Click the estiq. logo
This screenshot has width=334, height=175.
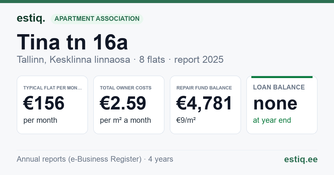point(31,18)
